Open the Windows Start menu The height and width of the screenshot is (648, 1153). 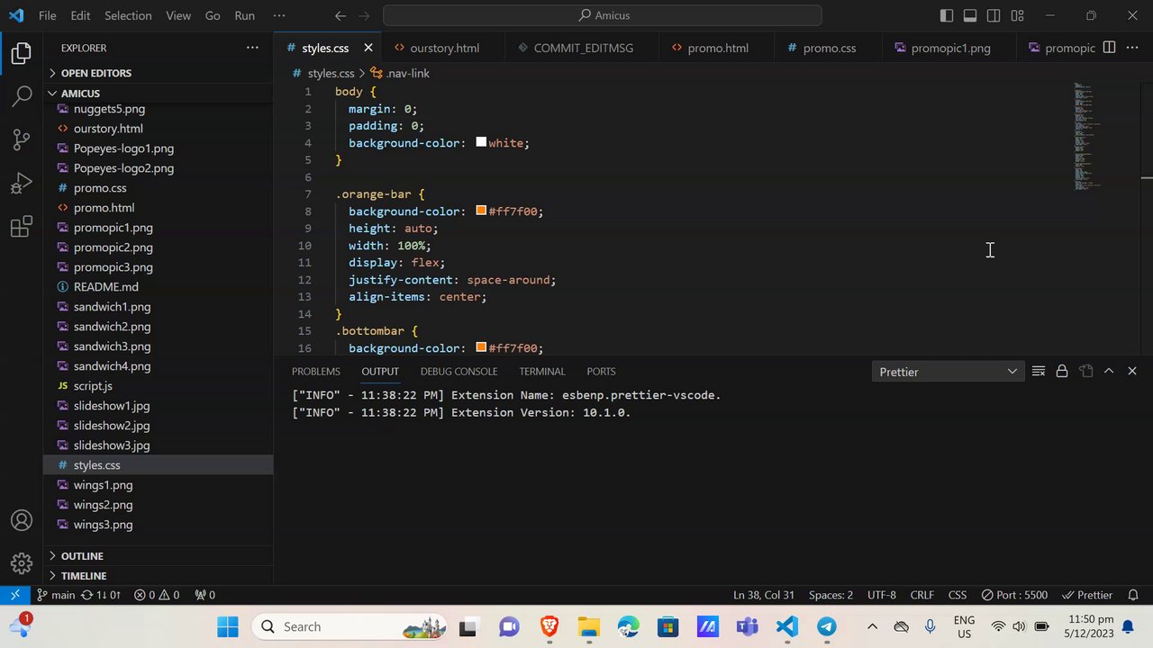point(228,626)
